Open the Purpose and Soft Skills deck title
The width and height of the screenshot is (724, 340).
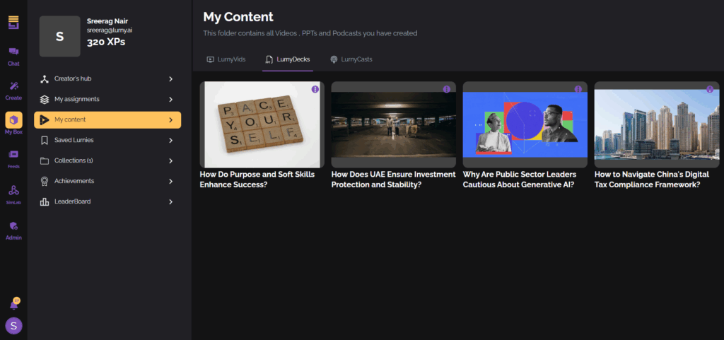[x=257, y=179]
